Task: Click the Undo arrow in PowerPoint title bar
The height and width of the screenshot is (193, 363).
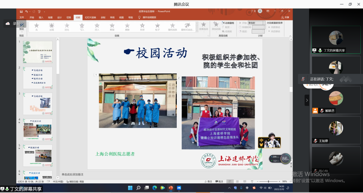Action: (27, 11)
